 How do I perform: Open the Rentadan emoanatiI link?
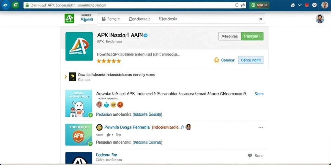click(129, 142)
